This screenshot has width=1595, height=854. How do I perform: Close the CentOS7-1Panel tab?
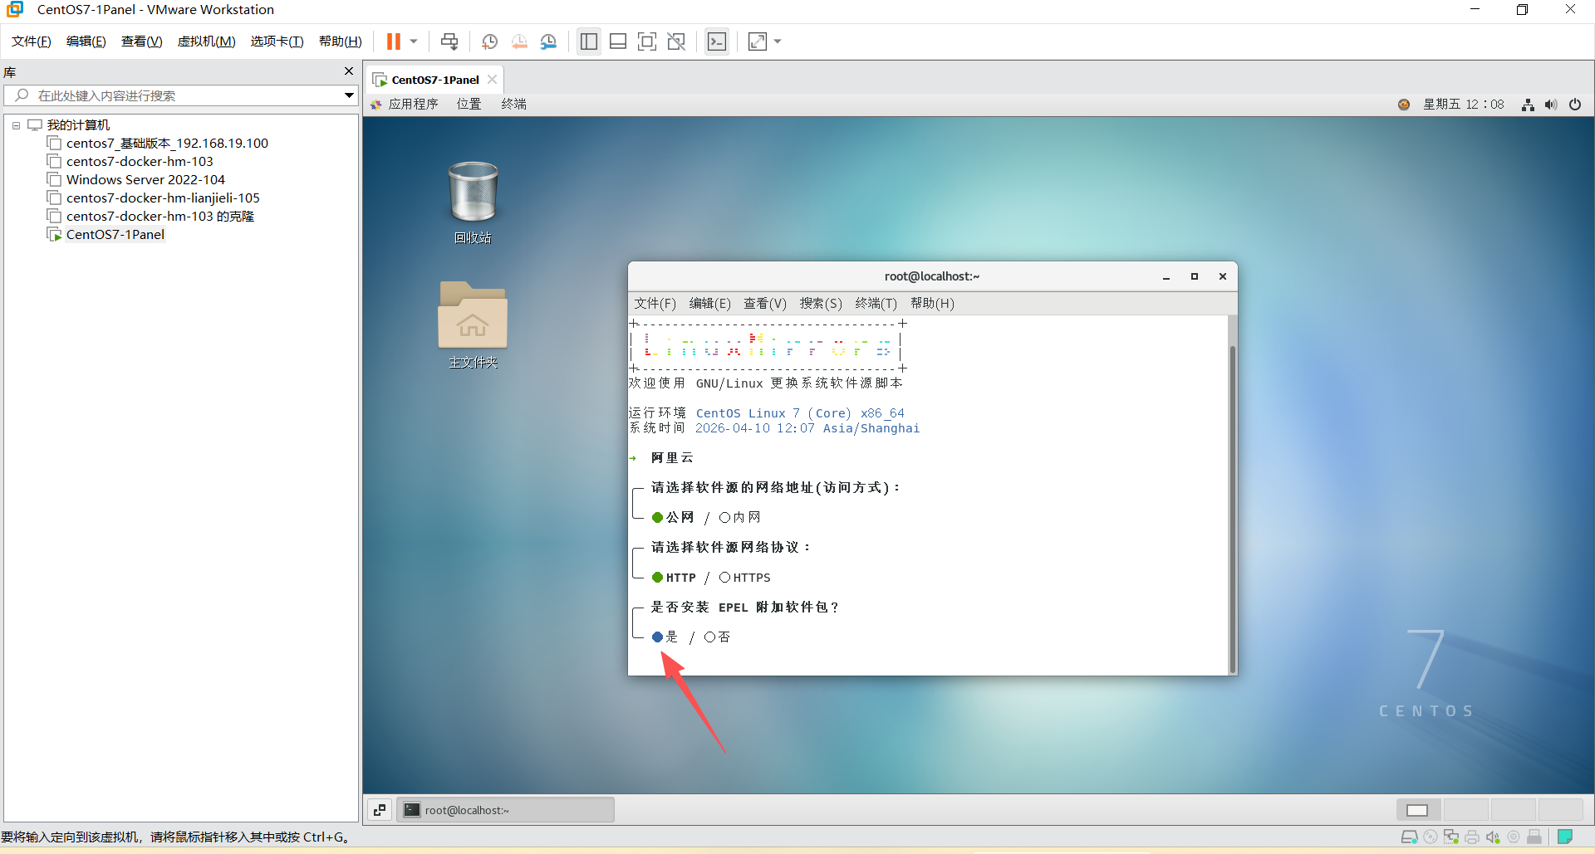493,80
